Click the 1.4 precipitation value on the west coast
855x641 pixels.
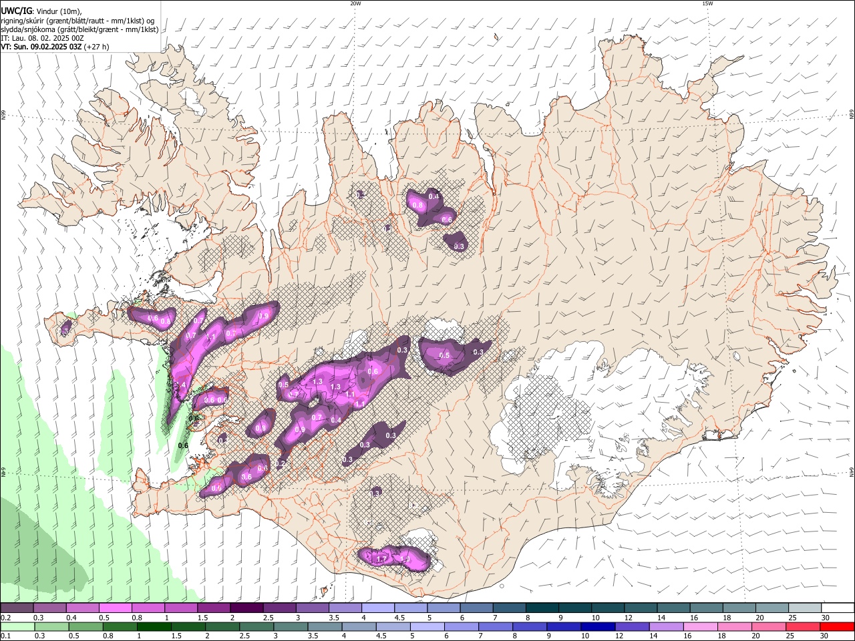(180, 385)
